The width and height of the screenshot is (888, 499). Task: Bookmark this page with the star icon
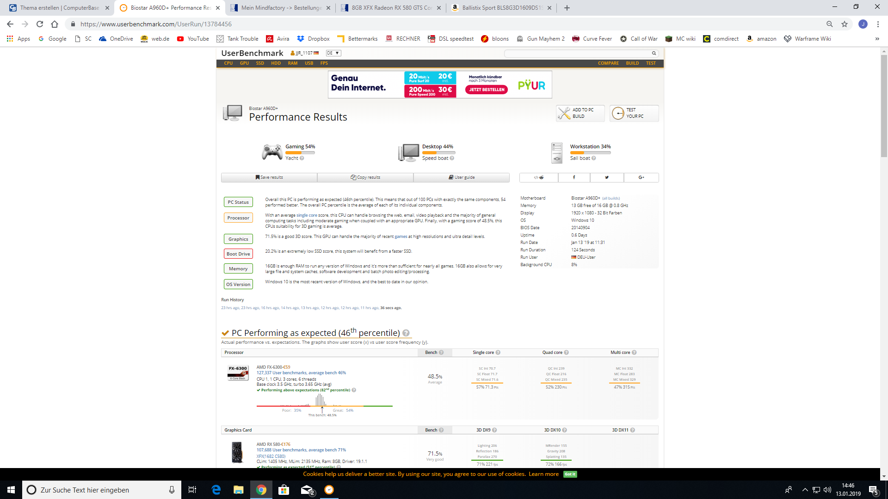point(845,24)
